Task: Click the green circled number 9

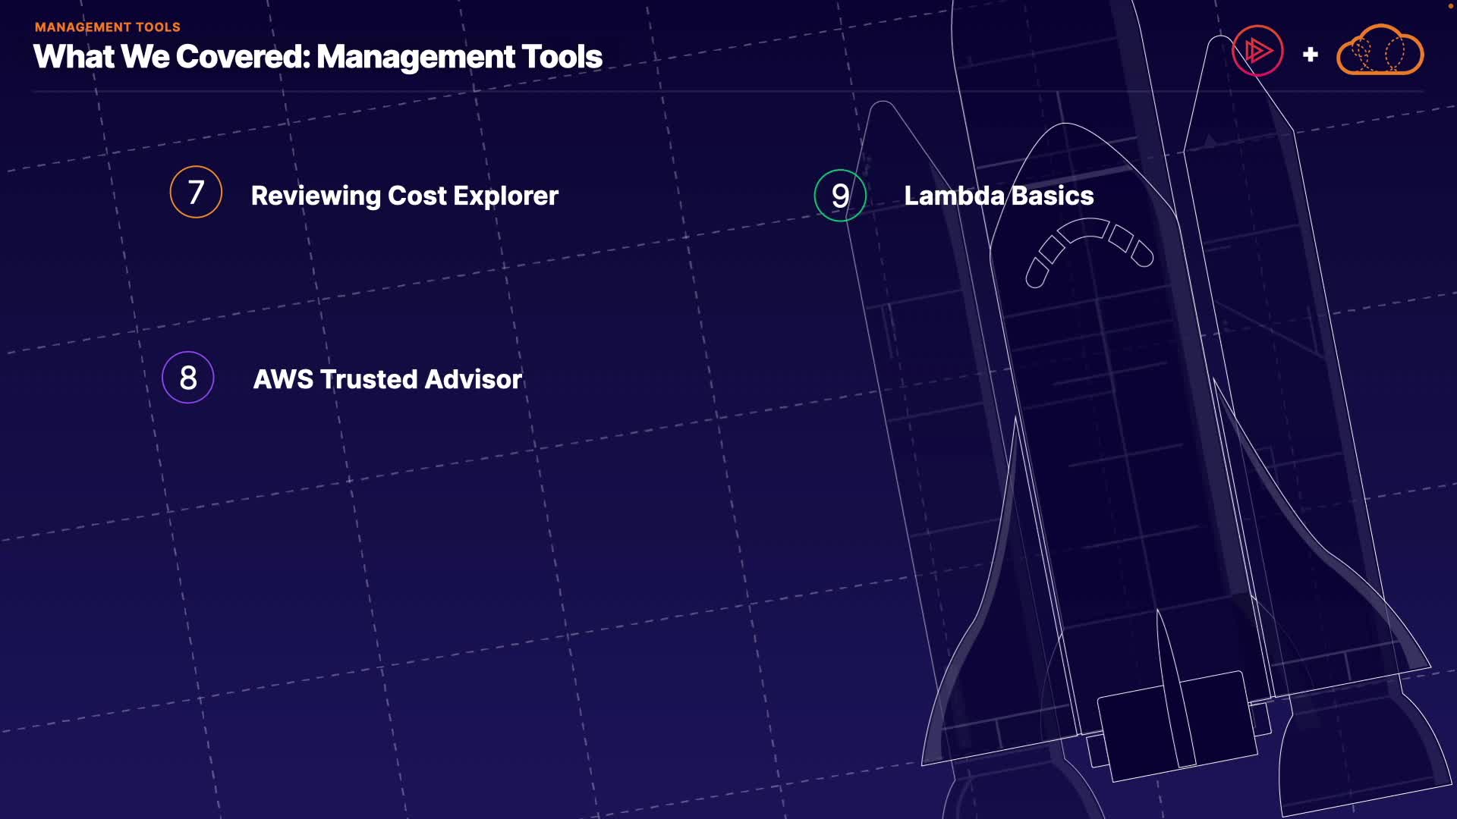Action: pyautogui.click(x=840, y=196)
